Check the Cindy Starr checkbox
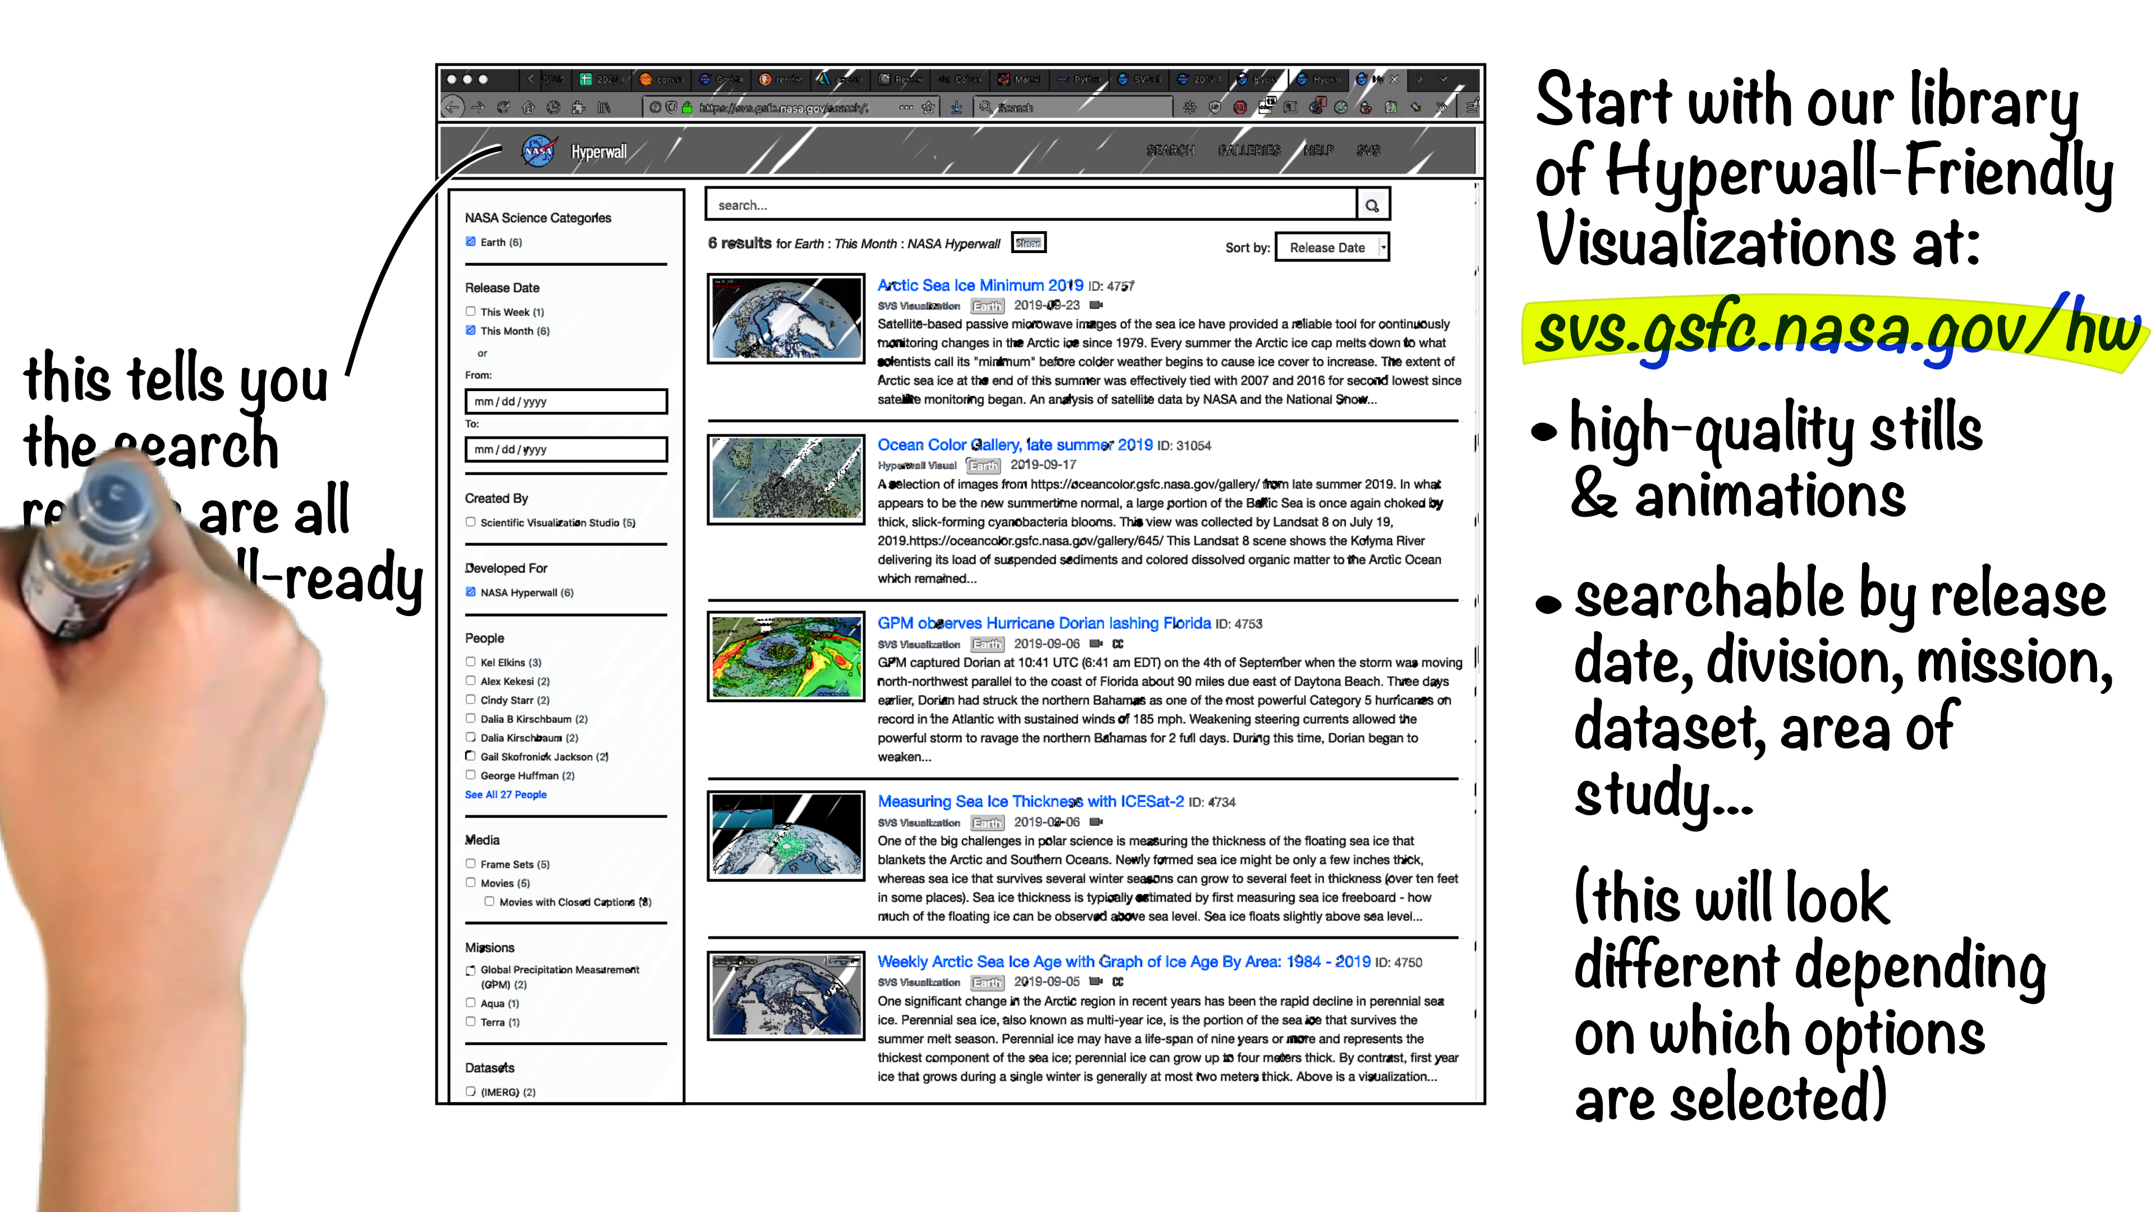The width and height of the screenshot is (2155, 1212). (x=471, y=699)
